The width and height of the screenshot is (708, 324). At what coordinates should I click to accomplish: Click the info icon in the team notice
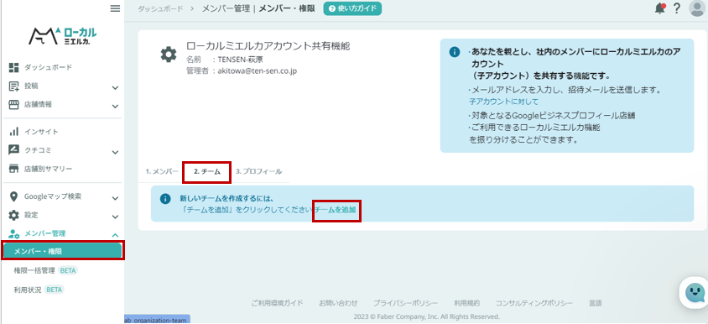166,199
